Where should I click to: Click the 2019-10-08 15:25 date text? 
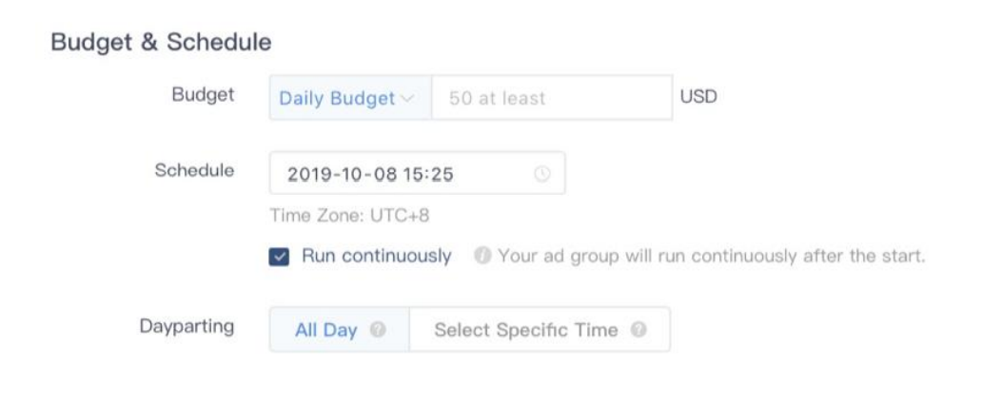pyautogui.click(x=370, y=175)
